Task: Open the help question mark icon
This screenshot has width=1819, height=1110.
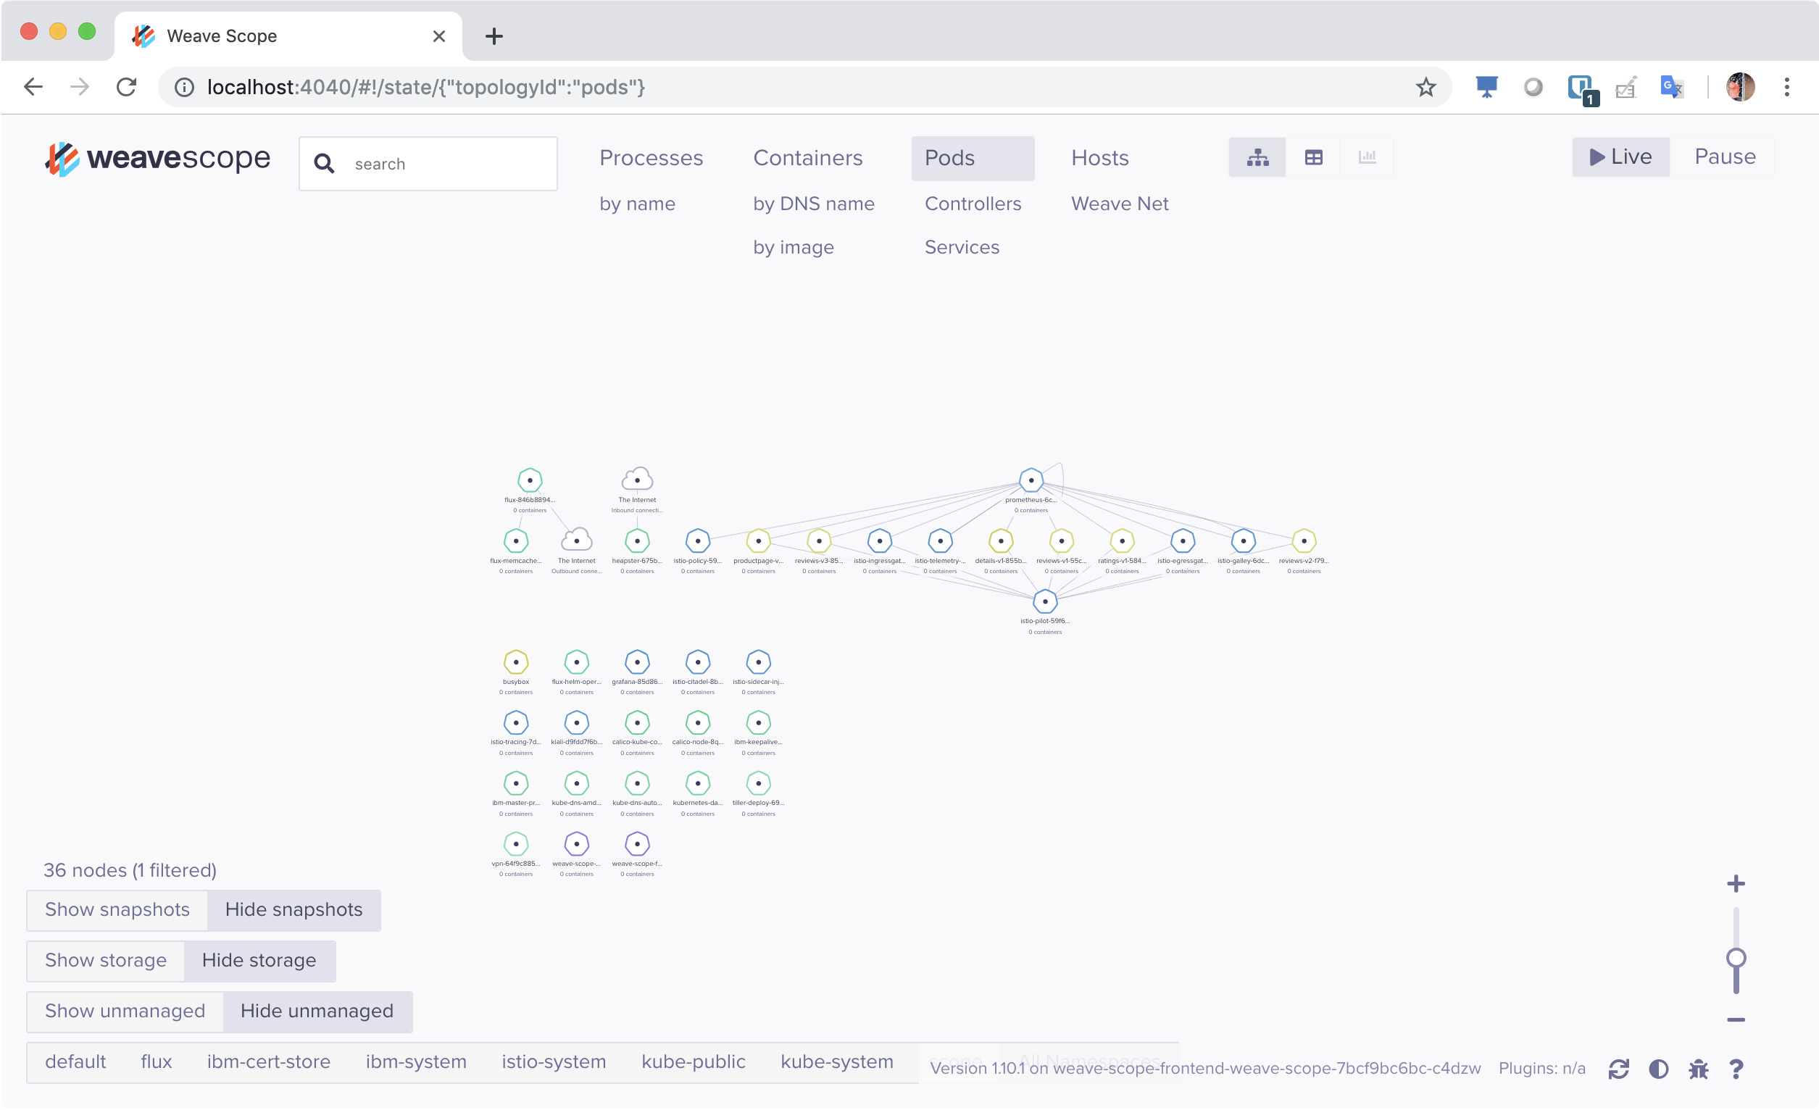Action: click(1736, 1069)
